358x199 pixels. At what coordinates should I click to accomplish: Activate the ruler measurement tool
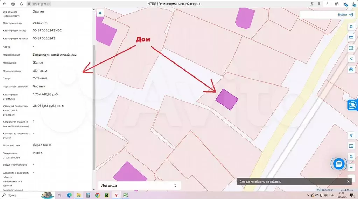tap(351, 37)
